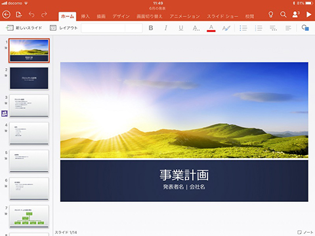Switch to the 描画 tab
315x236 pixels.
[101, 16]
